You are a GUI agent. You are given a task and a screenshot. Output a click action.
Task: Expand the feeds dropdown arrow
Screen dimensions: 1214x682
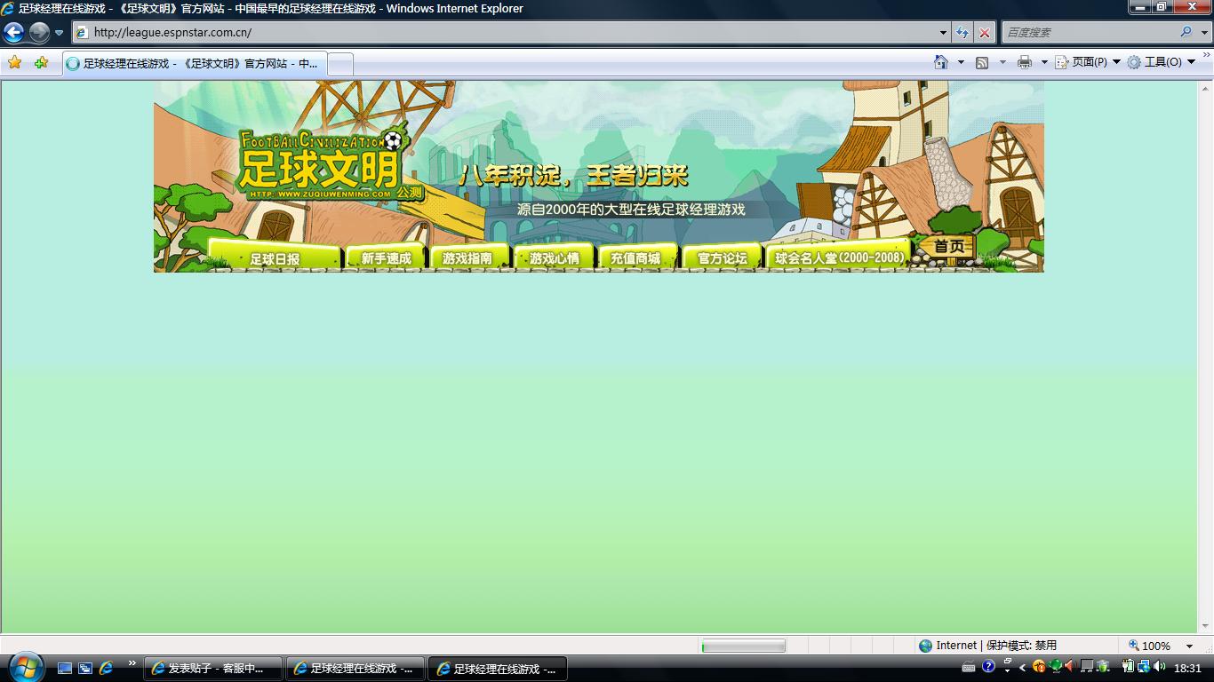tap(1002, 62)
